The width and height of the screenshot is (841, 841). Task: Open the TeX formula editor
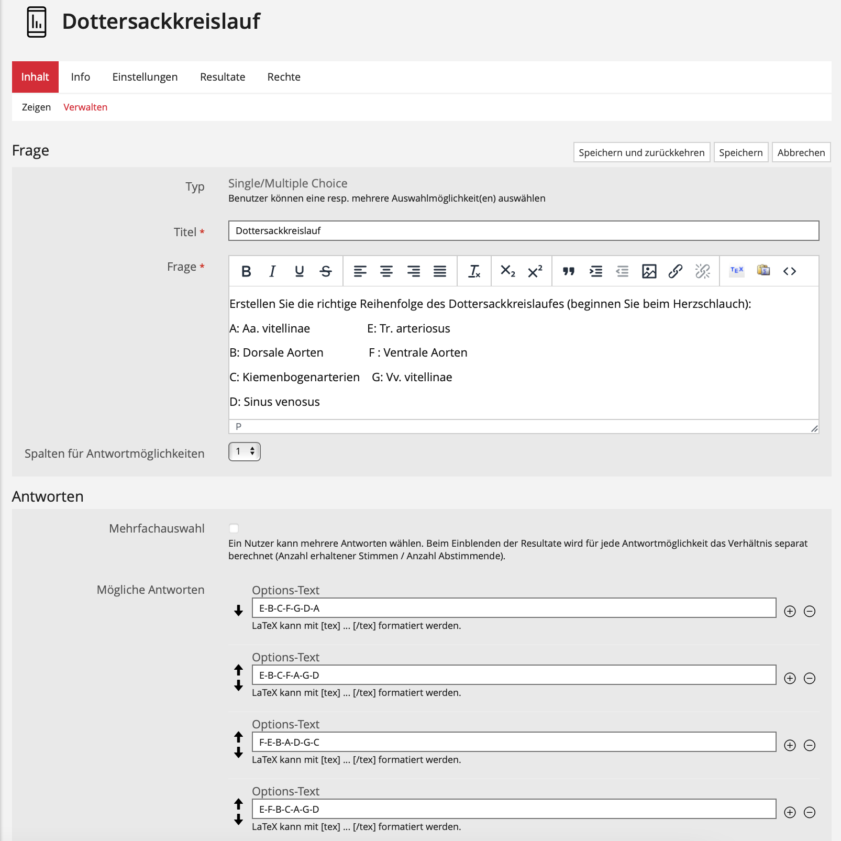tap(737, 271)
